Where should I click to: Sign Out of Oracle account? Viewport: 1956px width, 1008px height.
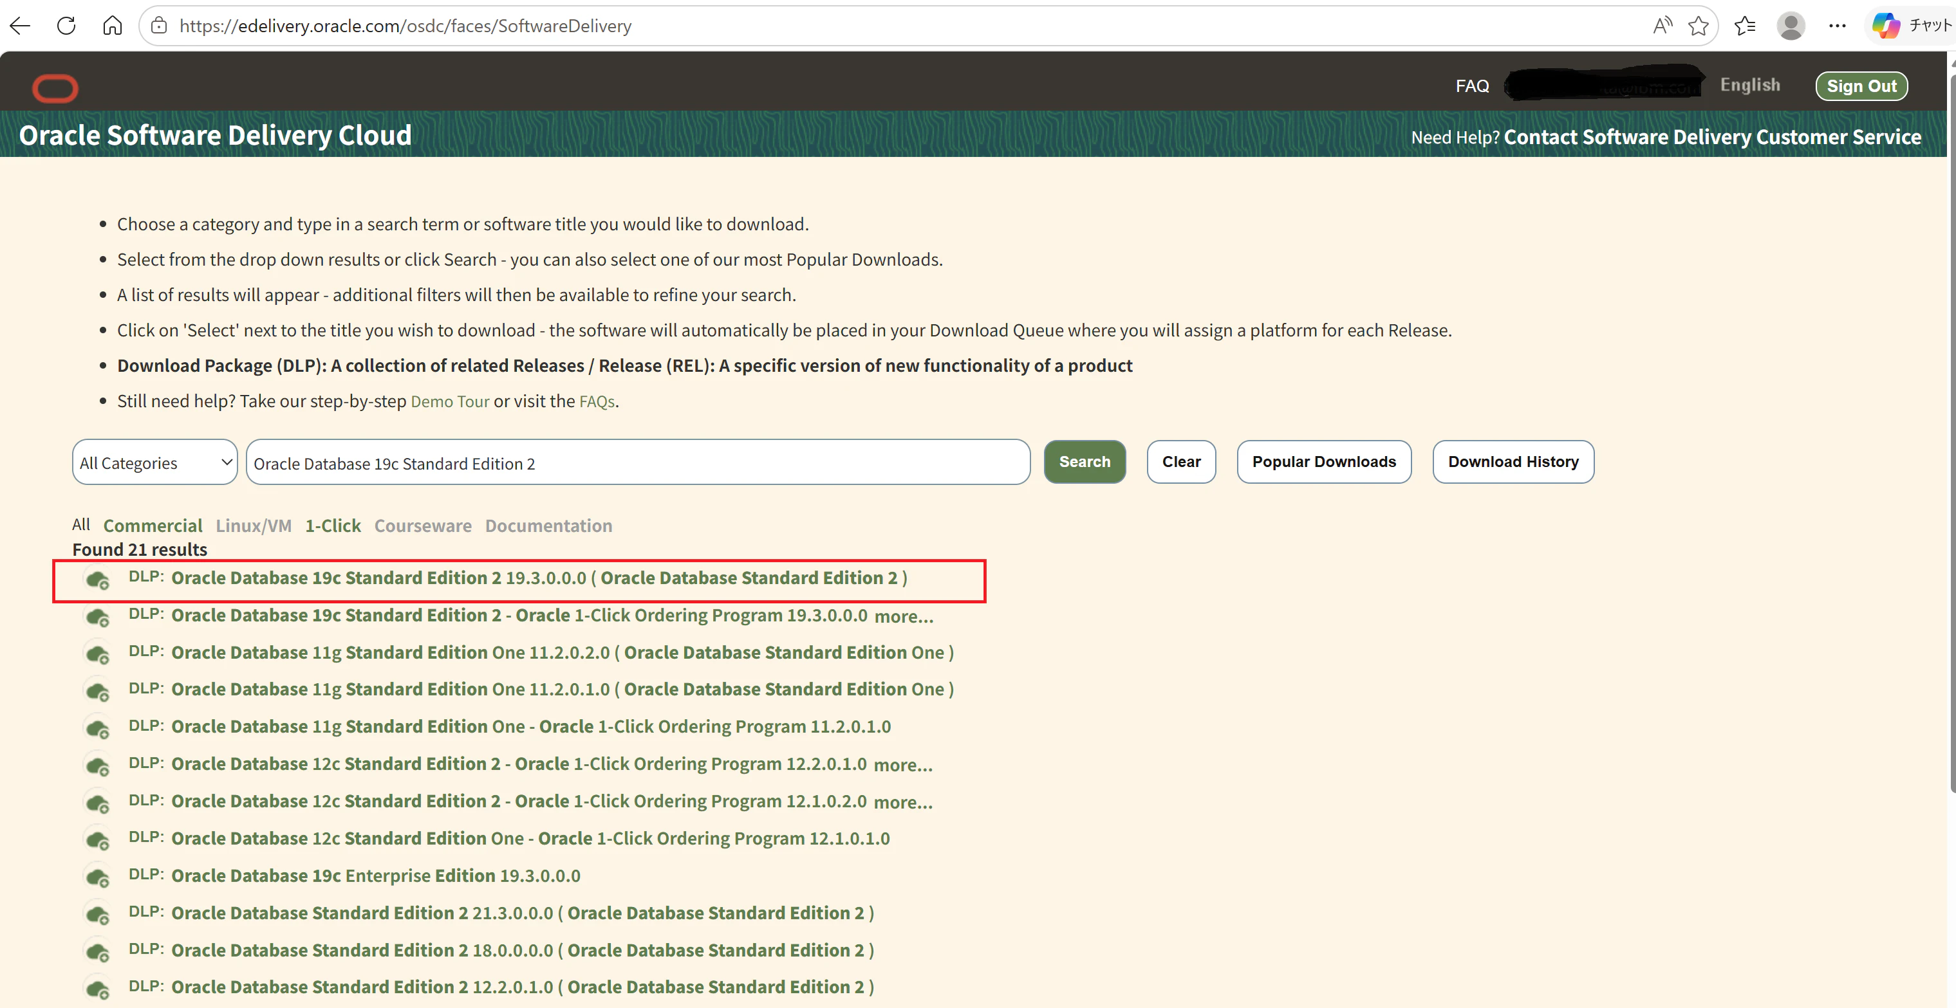coord(1861,87)
